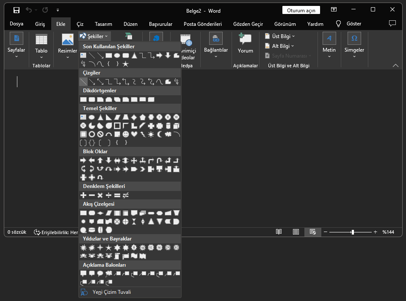This screenshot has width=406, height=301.
Task: Pick the Not Equal sign equation shape
Action: (x=126, y=195)
